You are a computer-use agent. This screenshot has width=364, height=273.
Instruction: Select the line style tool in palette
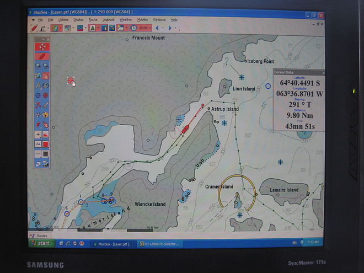click(38, 154)
